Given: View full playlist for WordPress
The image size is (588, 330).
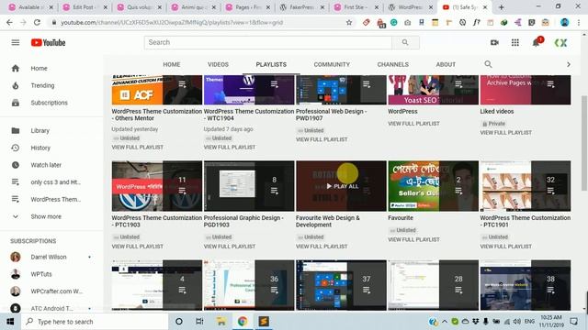Looking at the screenshot, I should 413,124.
